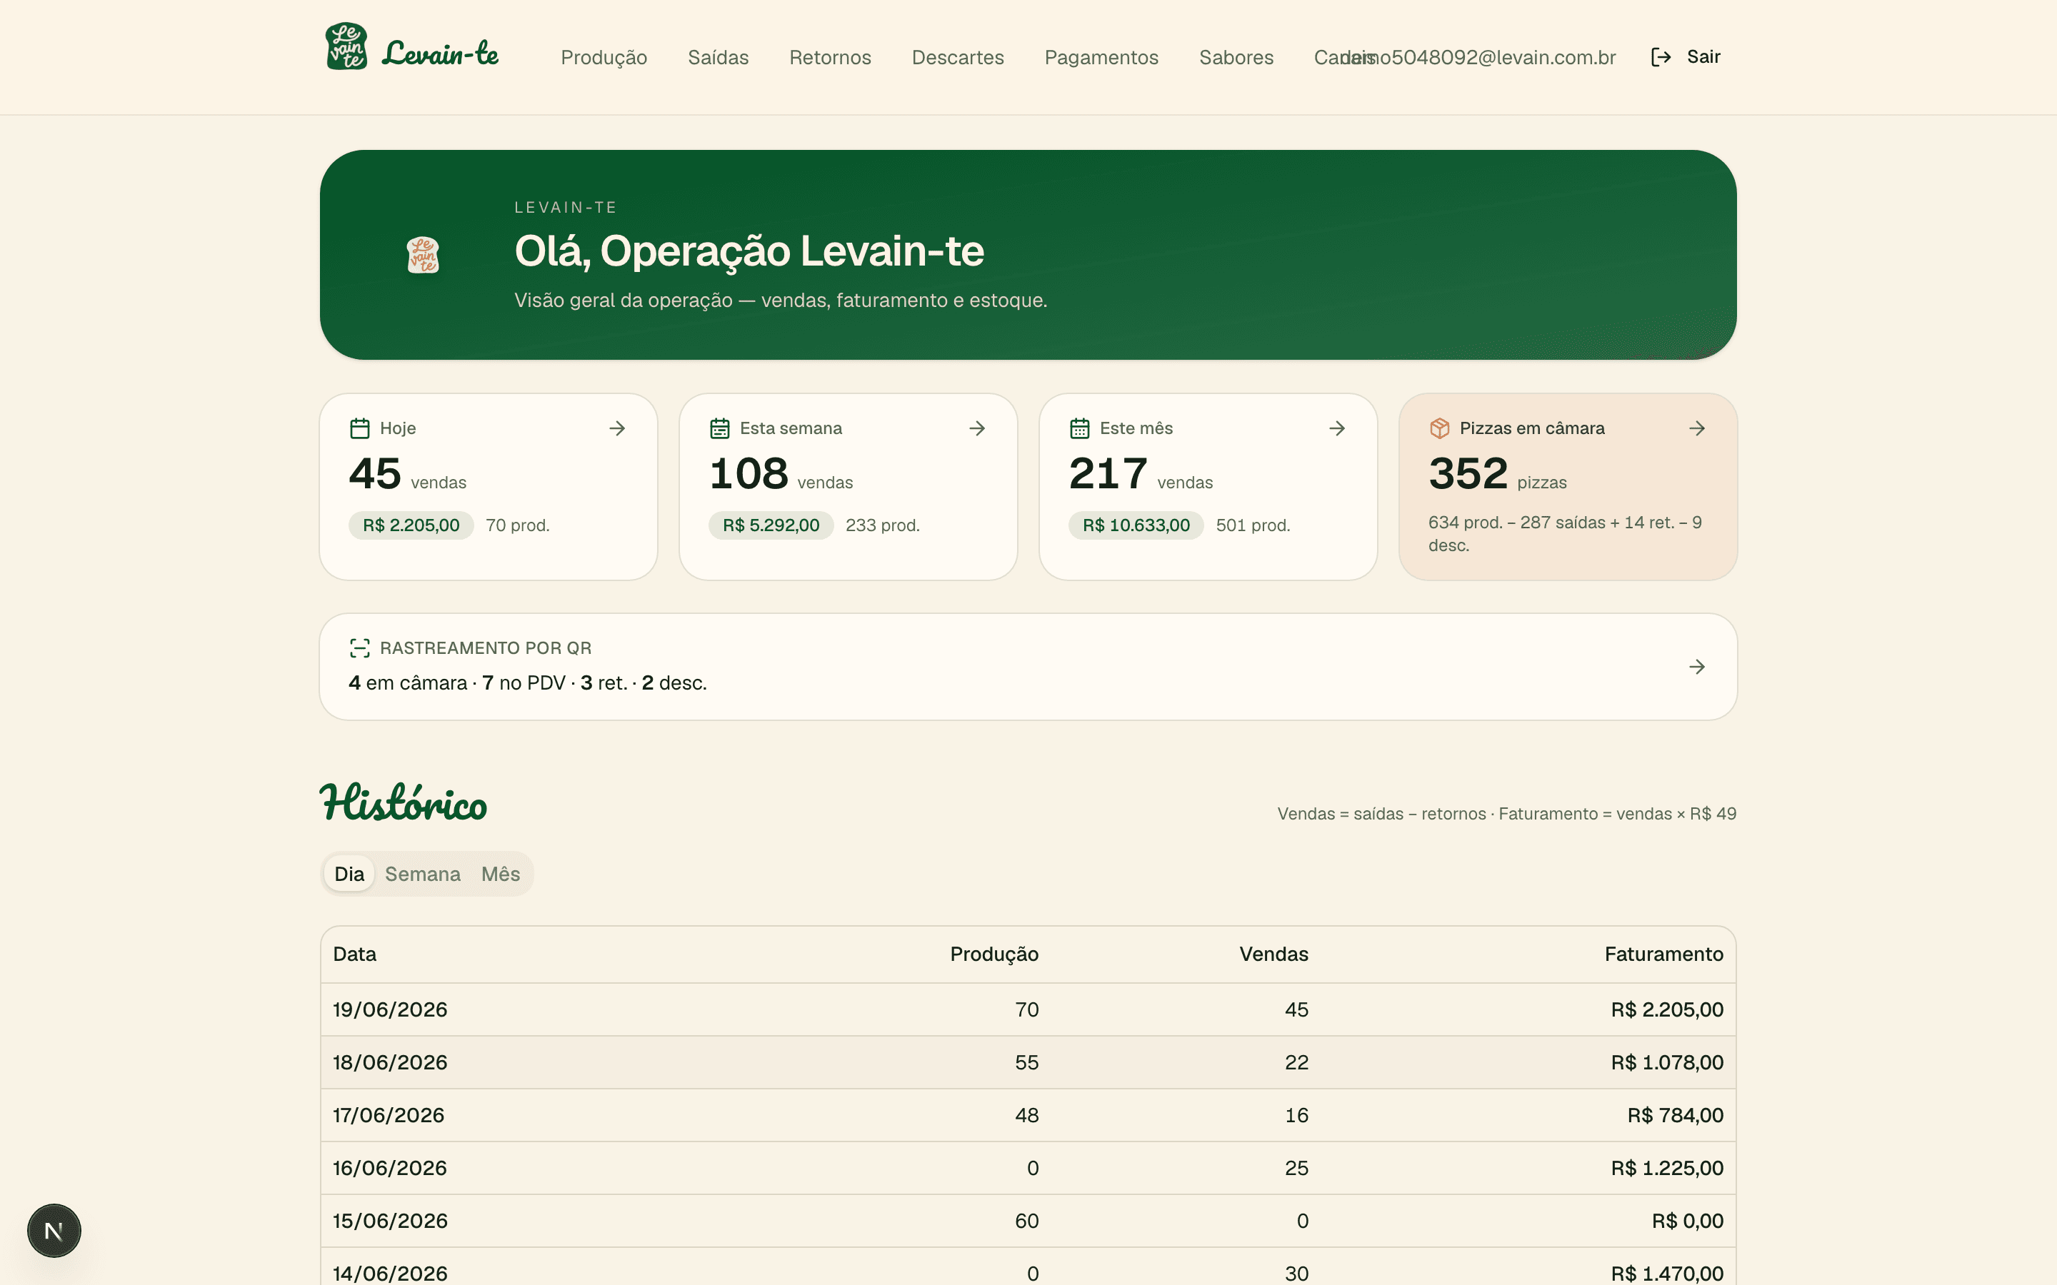Open Pagamentos page
Screen dimensions: 2057x1285
1101,57
